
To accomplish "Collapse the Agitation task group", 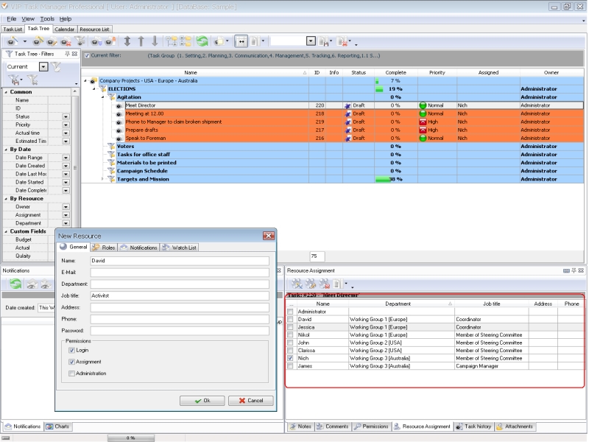I will click(x=102, y=97).
